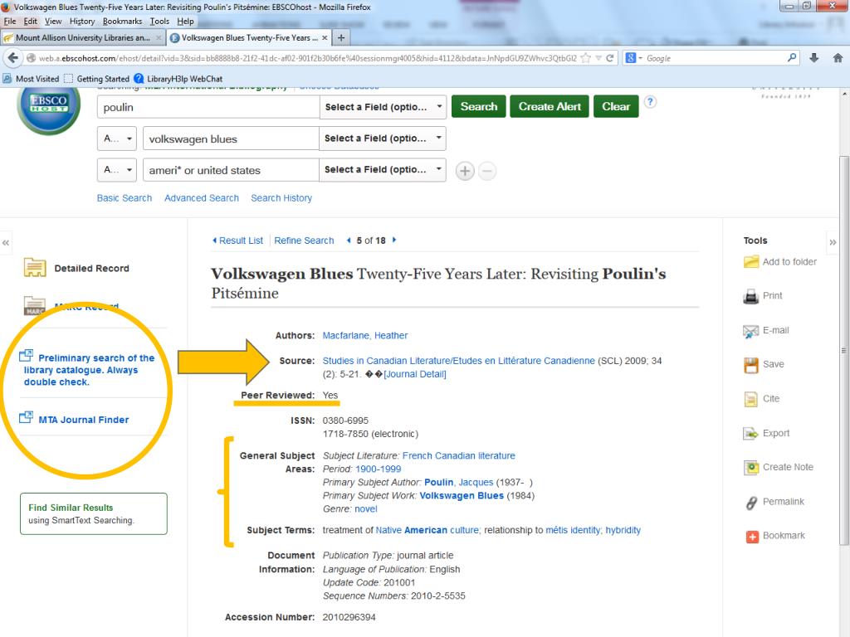This screenshot has height=637, width=850.
Task: Click the poulin search field
Action: click(208, 107)
